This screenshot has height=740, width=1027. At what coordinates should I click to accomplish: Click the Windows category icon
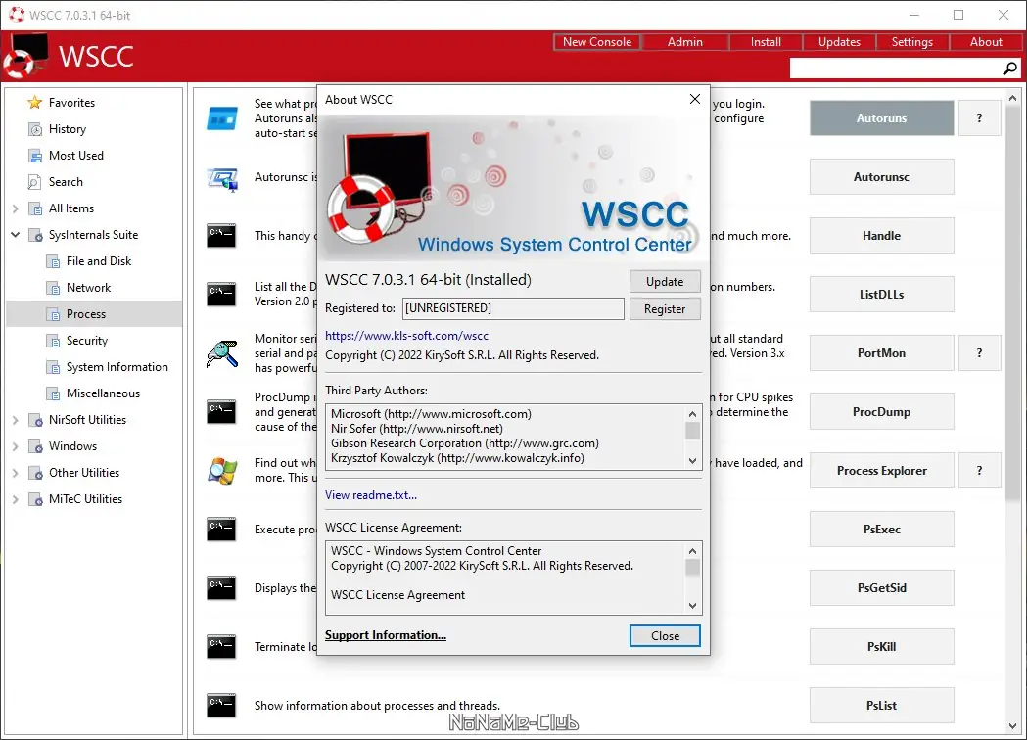(x=35, y=446)
